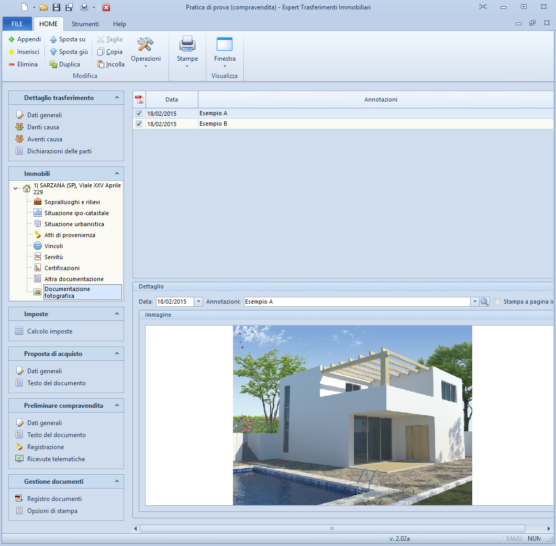Click the save icon in title bar
The image size is (556, 546).
[57, 7]
